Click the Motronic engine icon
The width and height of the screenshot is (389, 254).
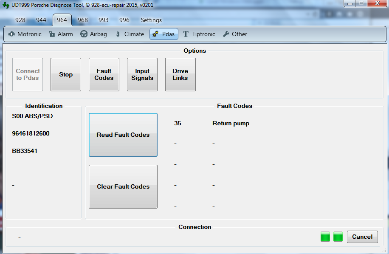pyautogui.click(x=11, y=34)
